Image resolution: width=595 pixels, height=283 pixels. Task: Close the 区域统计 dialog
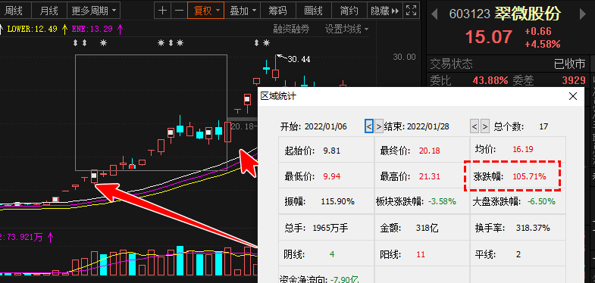573,96
